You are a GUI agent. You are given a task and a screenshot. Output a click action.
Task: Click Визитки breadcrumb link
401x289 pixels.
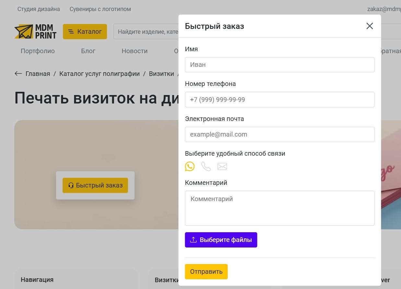161,74
